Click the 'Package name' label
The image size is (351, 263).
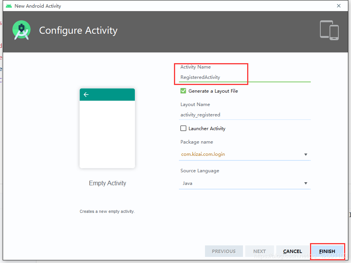tap(197, 142)
